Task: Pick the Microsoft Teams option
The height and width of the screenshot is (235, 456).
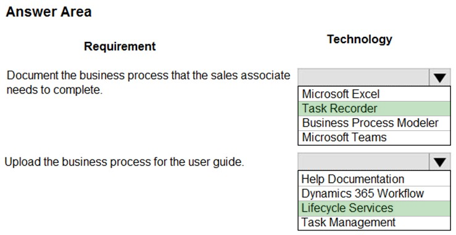Action: 374,137
